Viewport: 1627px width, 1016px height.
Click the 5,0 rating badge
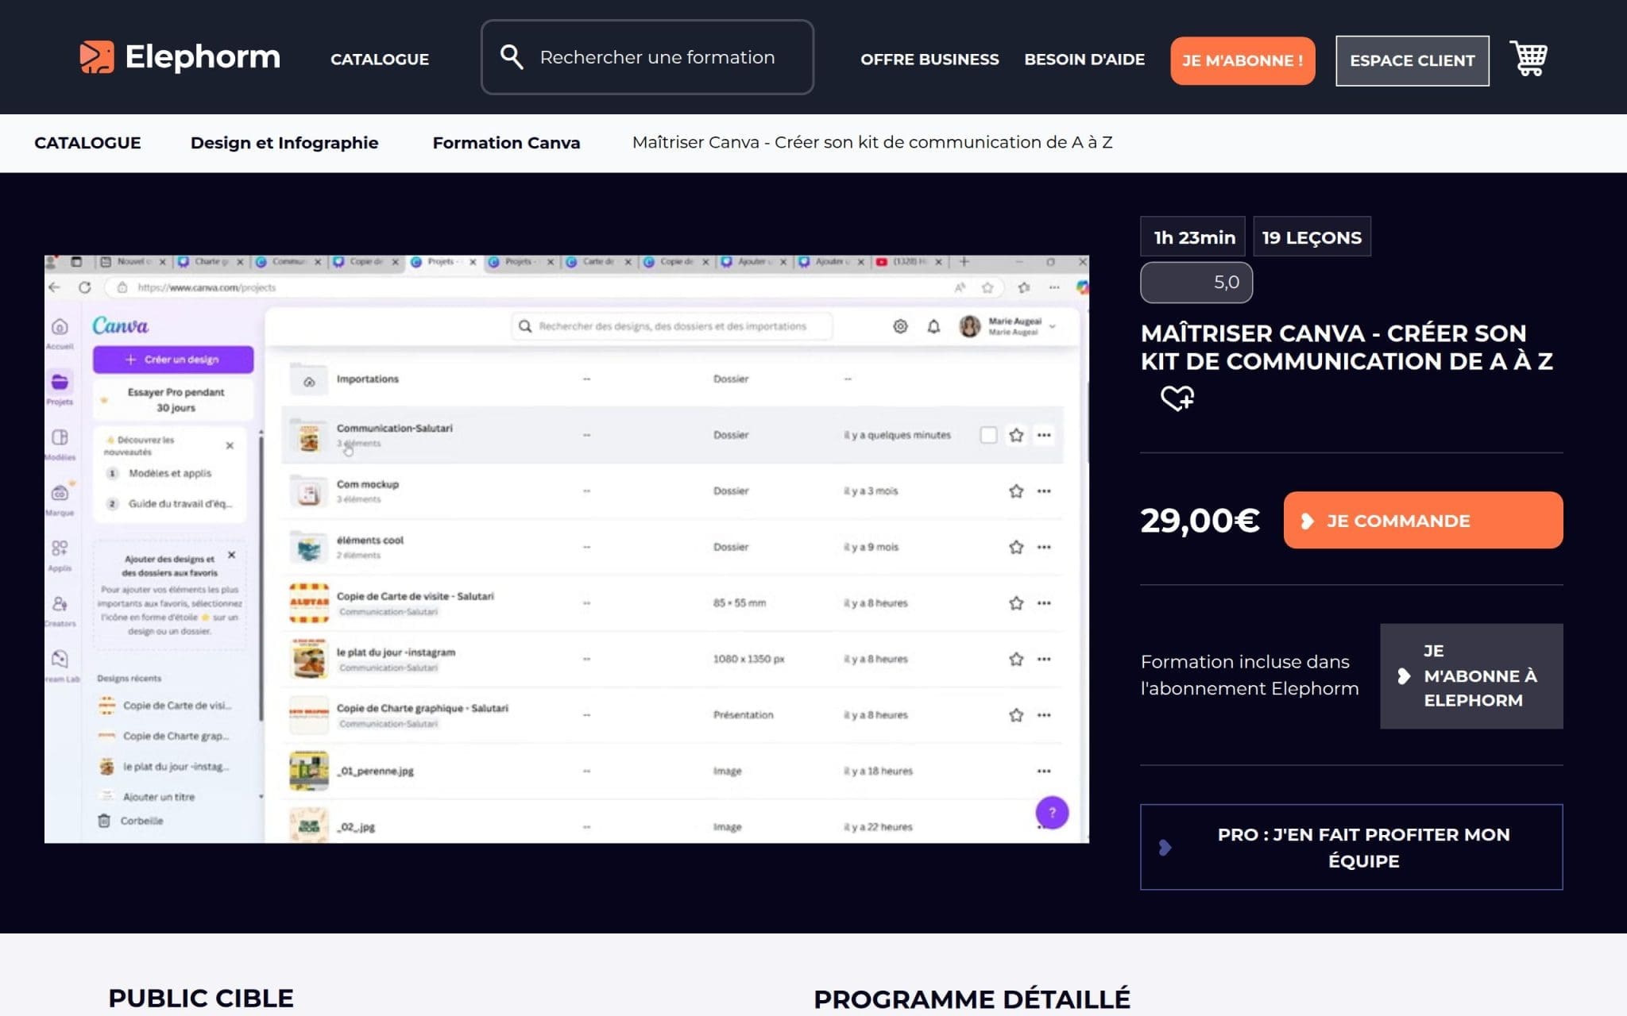(1196, 283)
